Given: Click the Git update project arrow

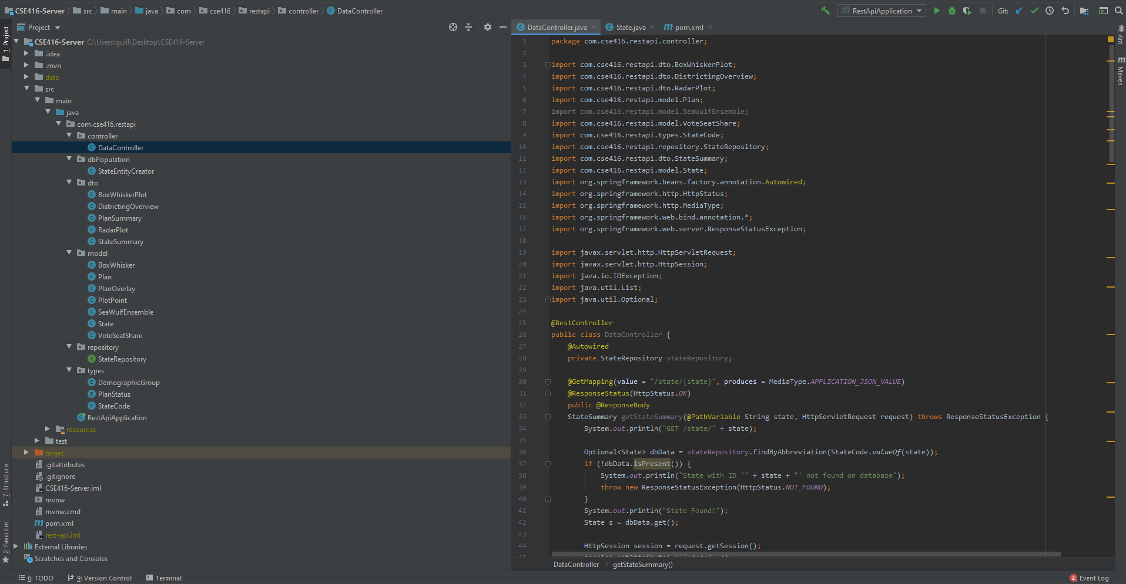Looking at the screenshot, I should tap(1019, 11).
